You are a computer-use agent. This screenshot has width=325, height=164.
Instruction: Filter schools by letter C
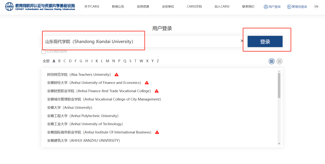[65, 61]
